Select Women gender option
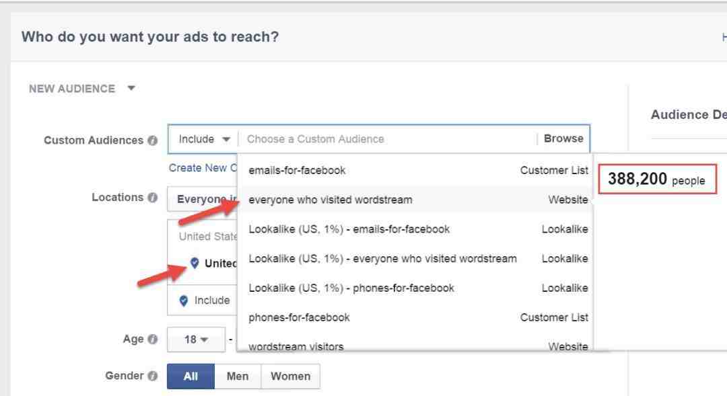This screenshot has height=396, width=727. pos(290,377)
